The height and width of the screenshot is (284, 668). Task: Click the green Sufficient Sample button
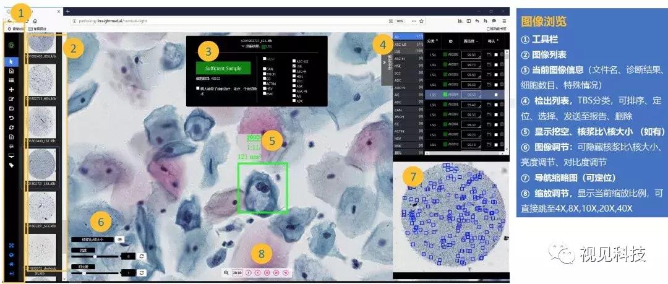(x=223, y=68)
